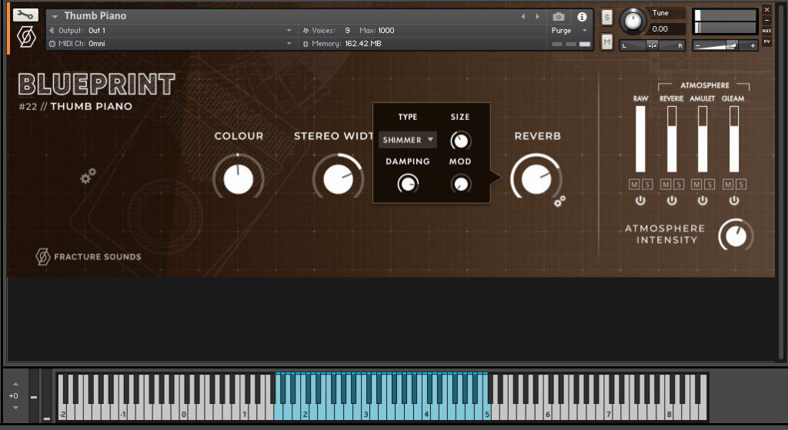Select previous instrument with left arrow

523,17
